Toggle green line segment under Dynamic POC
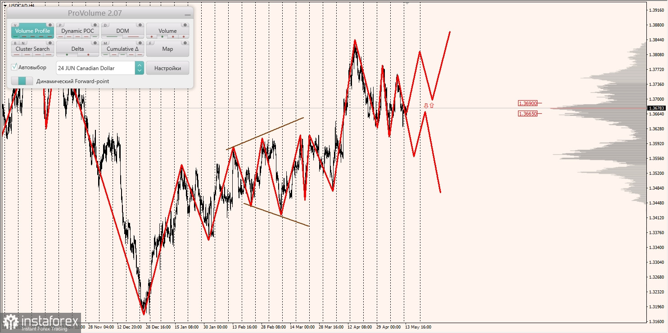The width and height of the screenshot is (668, 333). (95, 36)
